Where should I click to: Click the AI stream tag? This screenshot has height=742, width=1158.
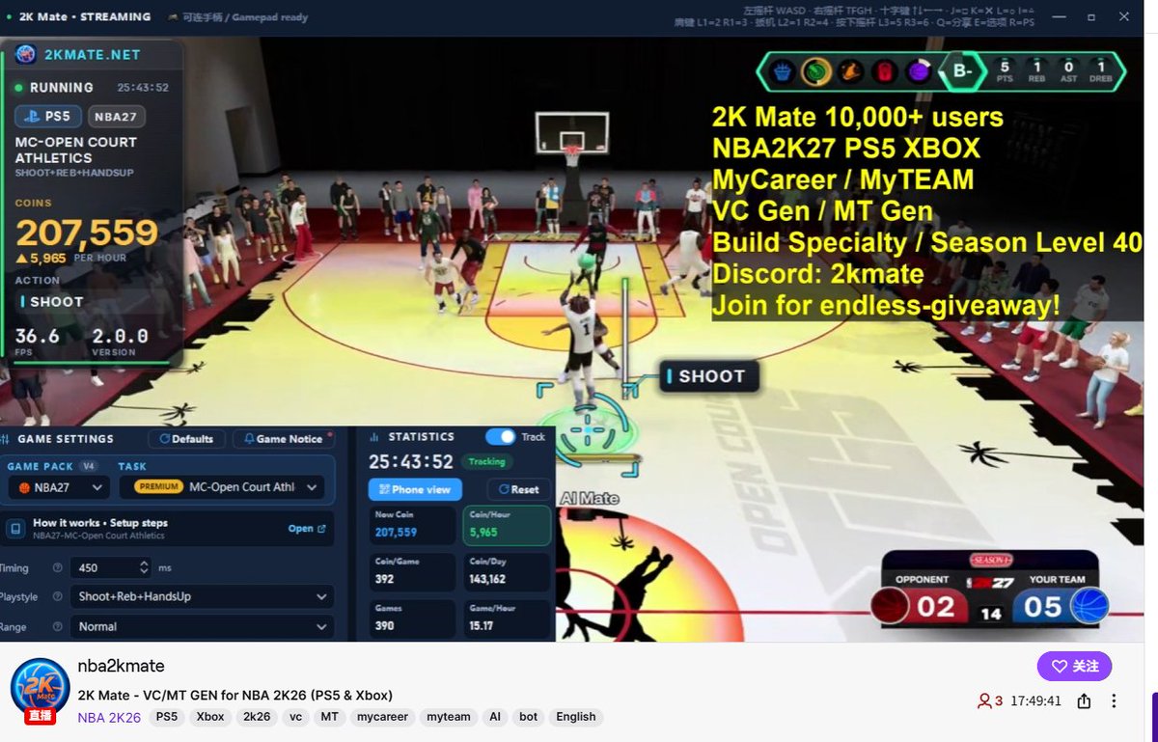(x=495, y=717)
